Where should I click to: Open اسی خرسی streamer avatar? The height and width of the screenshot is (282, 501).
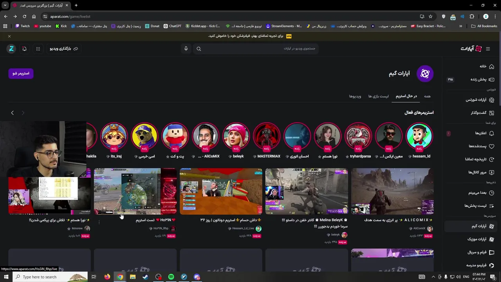(144, 136)
